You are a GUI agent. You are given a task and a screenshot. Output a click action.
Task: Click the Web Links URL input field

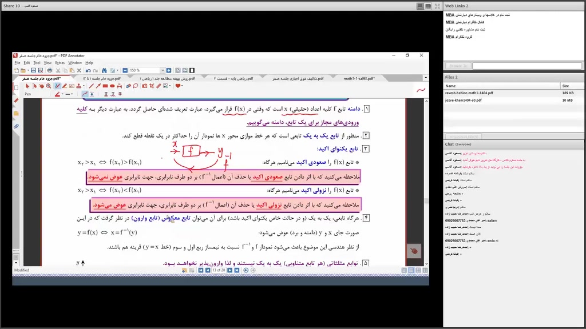pyautogui.click(x=527, y=66)
